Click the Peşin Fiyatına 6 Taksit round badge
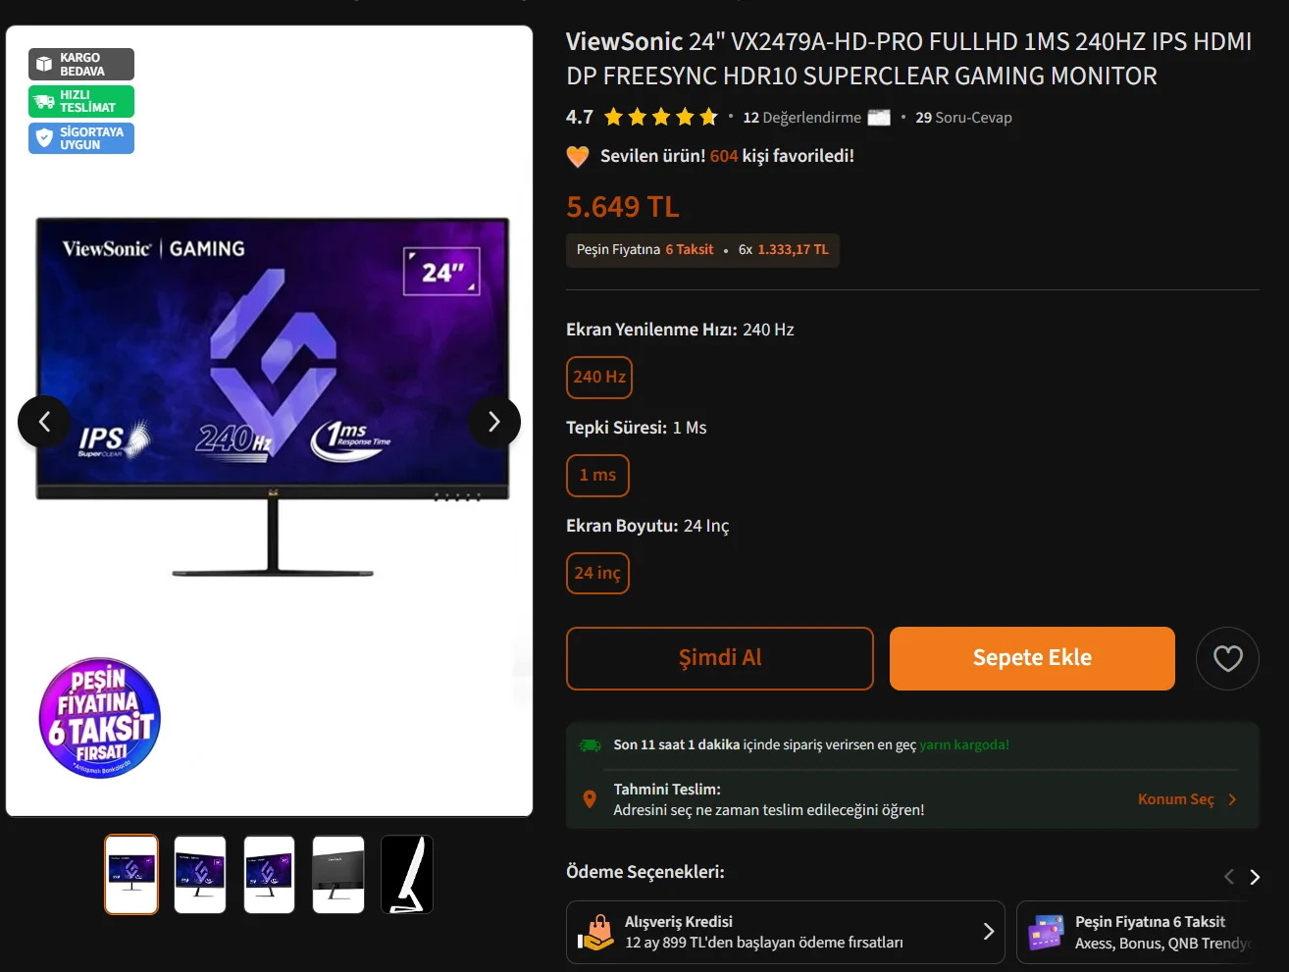Viewport: 1289px width, 972px height. click(100, 718)
